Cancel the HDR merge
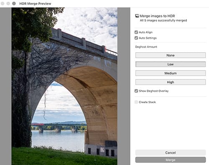Image resolution: width=209 pixels, height=165 pixels. tap(171, 152)
